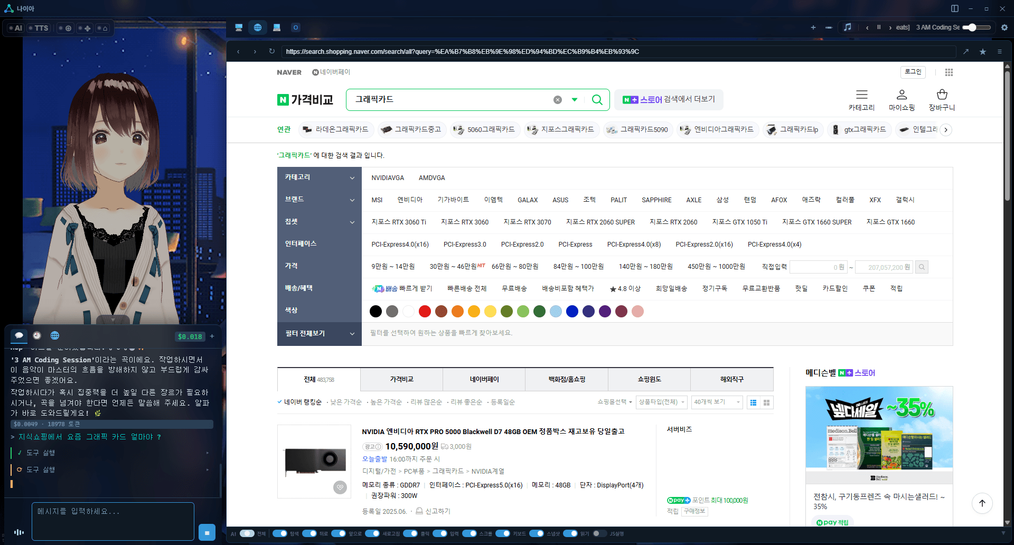Open the search suggestion dropdown arrow
Screen dimensions: 1014x545
point(575,100)
